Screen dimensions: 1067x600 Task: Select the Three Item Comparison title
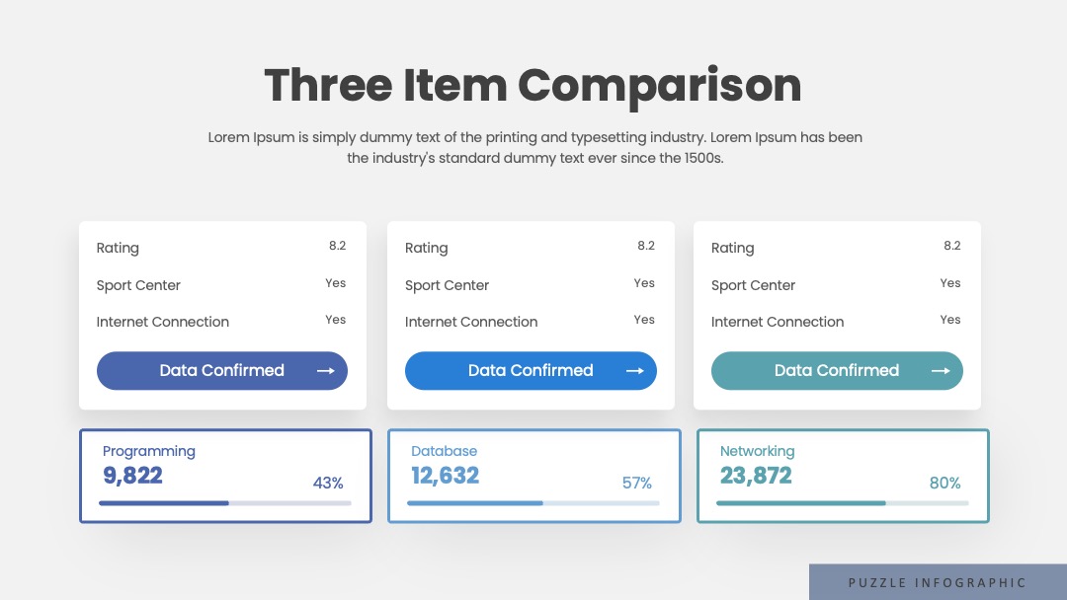(x=533, y=86)
